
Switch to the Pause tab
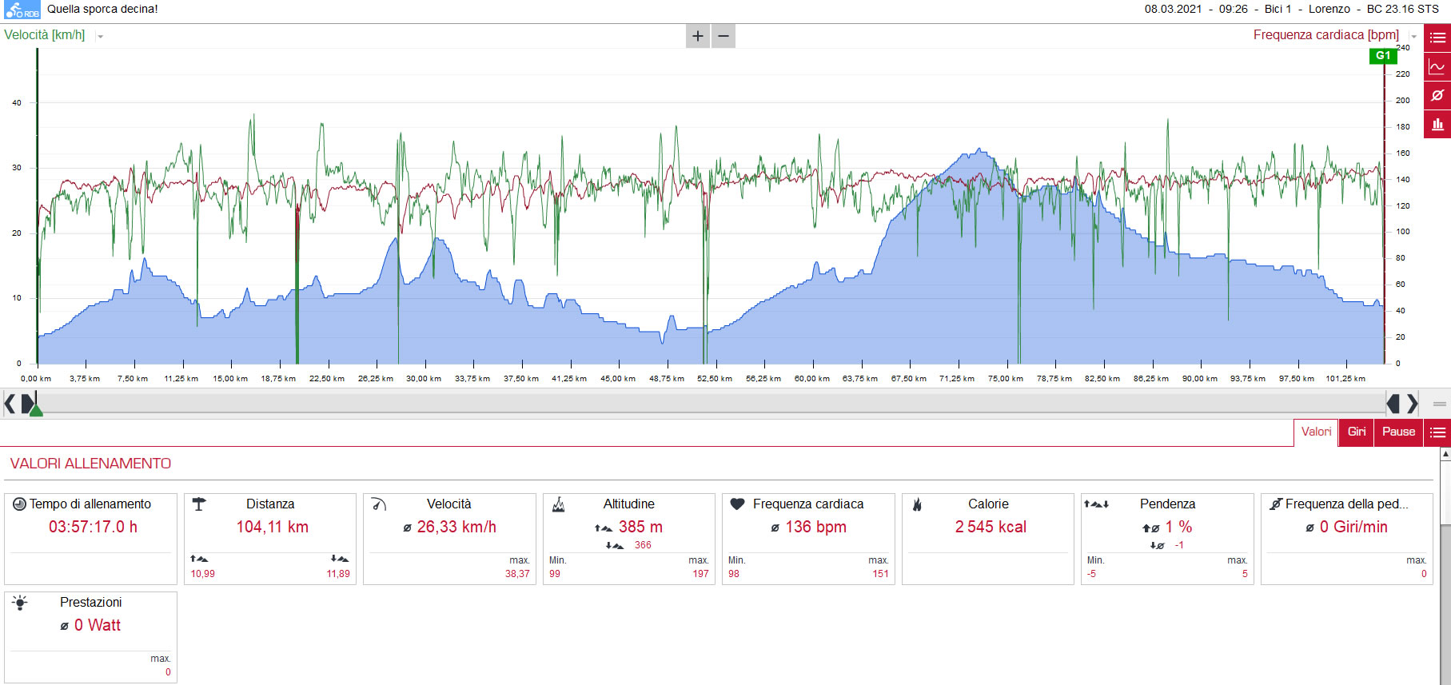click(1399, 432)
